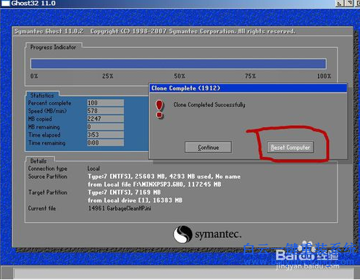Click the MB remaining value 0
This screenshot has width=360, height=280.
coord(106,127)
